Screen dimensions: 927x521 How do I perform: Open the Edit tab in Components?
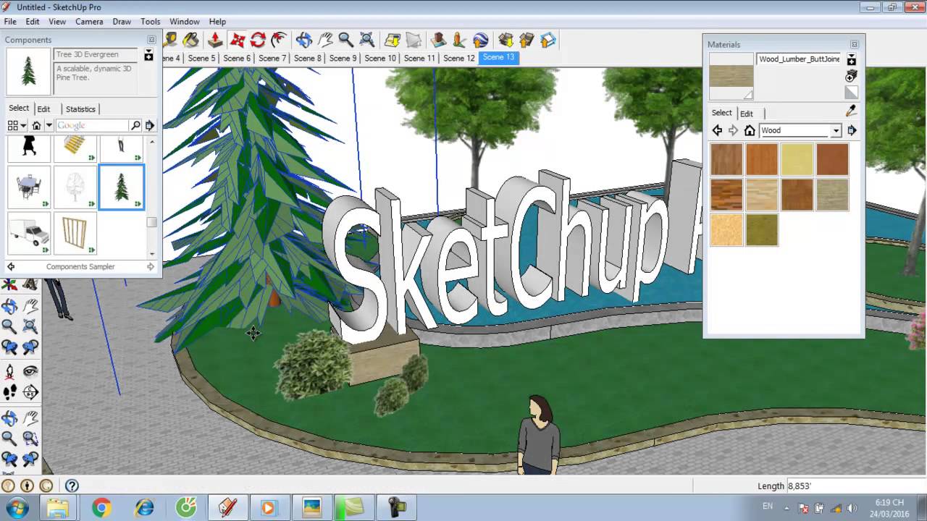(43, 109)
